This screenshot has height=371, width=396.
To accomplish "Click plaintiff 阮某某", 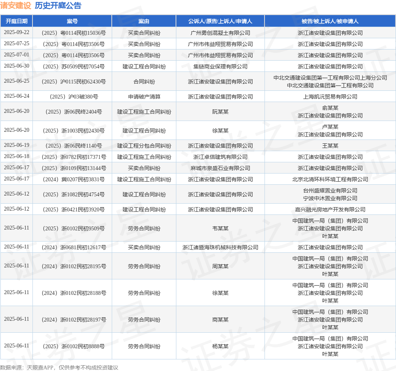I will pos(220,112).
